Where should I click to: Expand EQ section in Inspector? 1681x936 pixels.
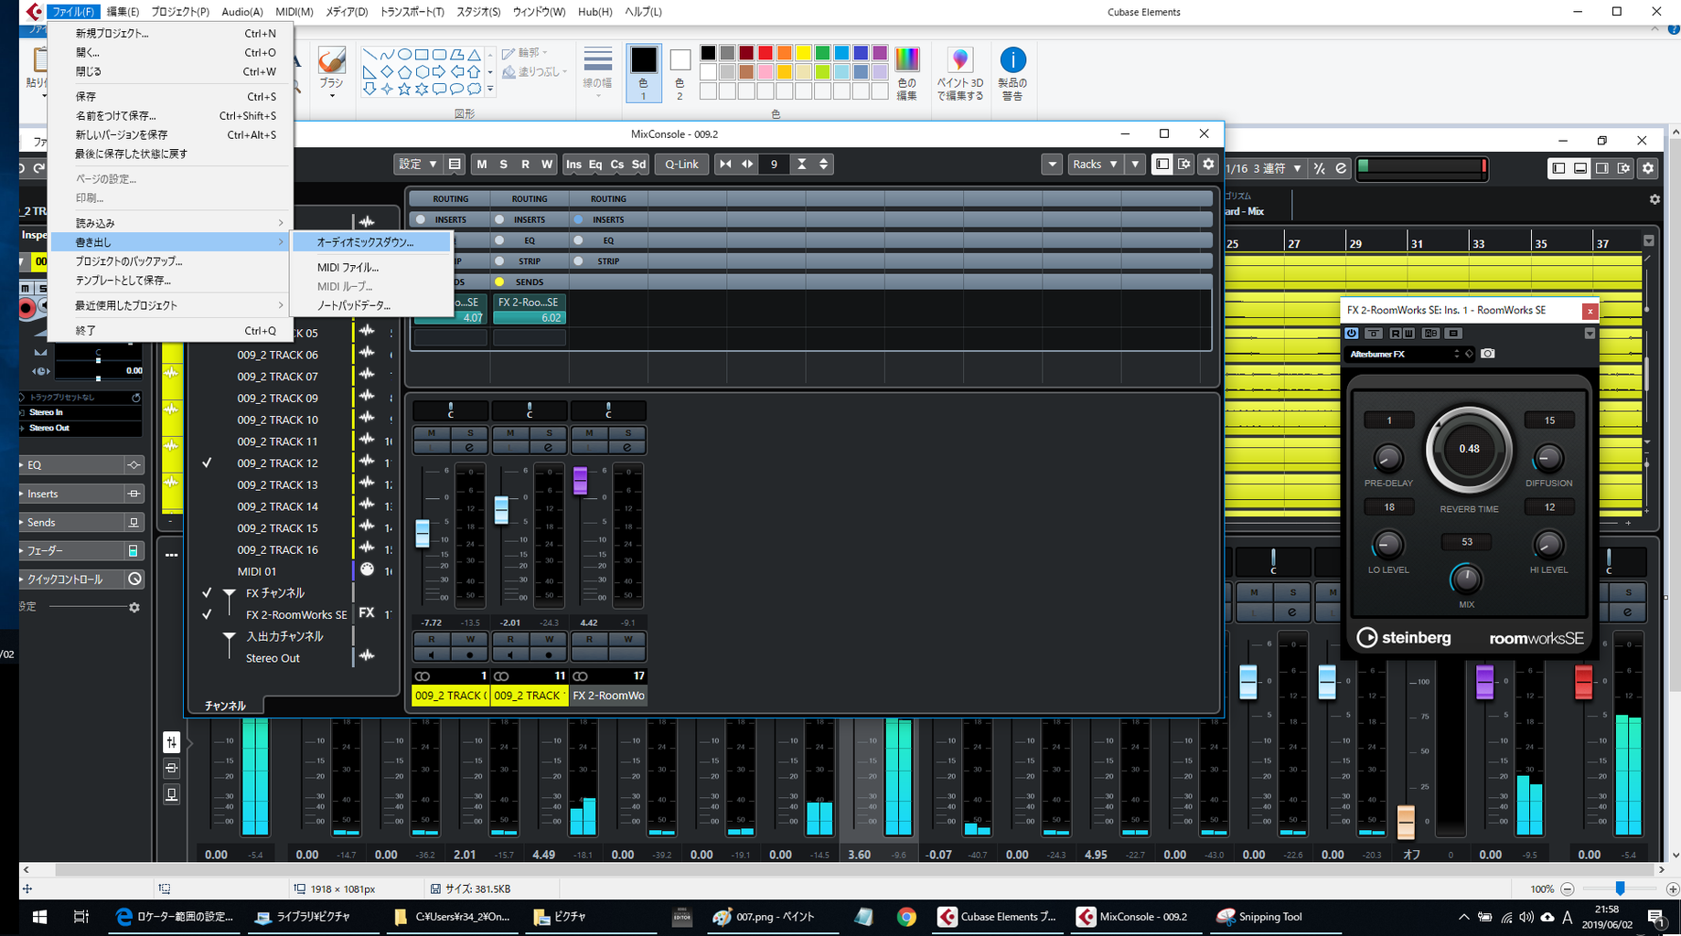(73, 465)
